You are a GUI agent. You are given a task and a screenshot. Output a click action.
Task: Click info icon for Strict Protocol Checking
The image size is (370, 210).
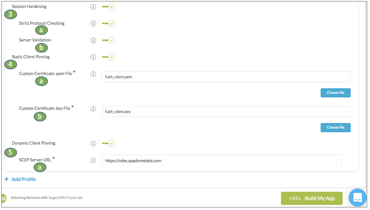[x=93, y=24]
